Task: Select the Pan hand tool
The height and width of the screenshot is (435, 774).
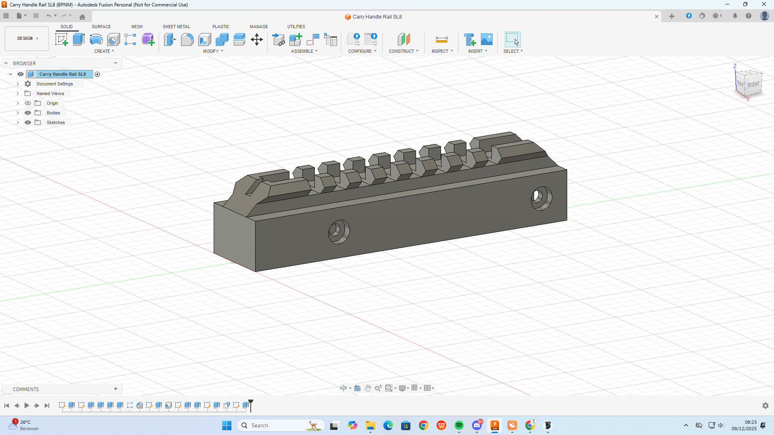Action: (x=368, y=388)
